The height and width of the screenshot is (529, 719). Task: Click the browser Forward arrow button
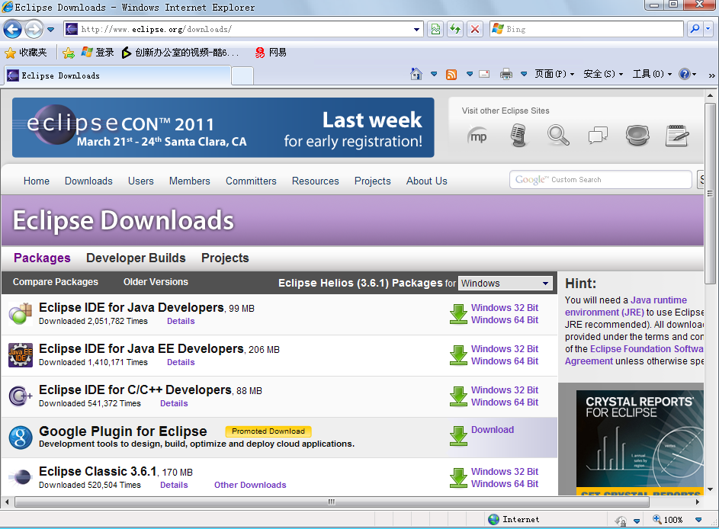tap(34, 30)
